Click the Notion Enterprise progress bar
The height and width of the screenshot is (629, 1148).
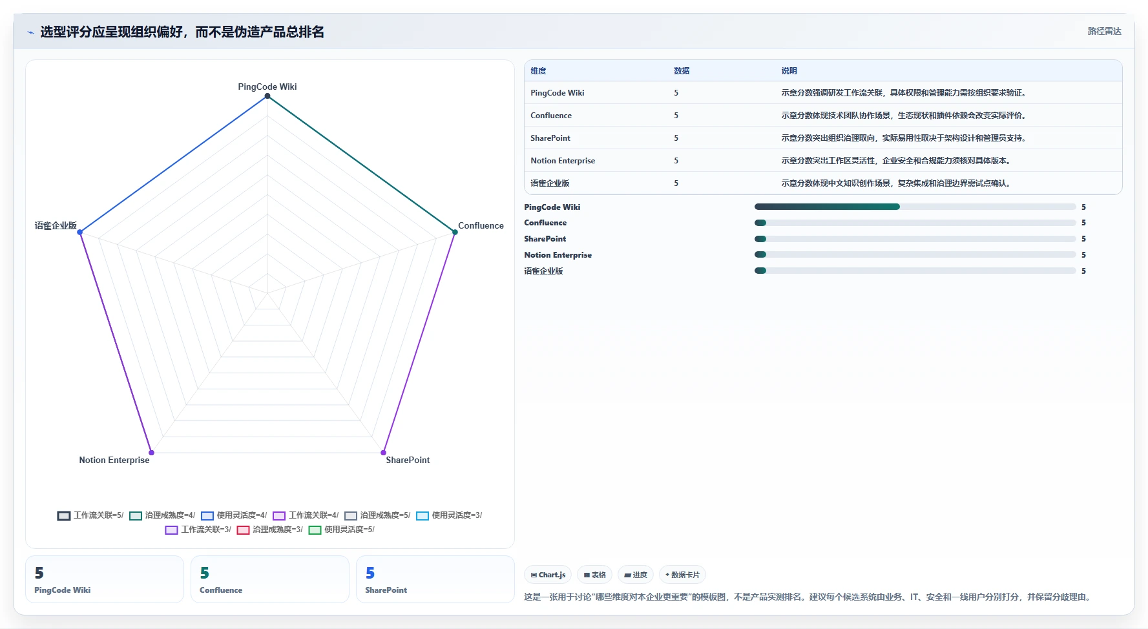point(915,255)
